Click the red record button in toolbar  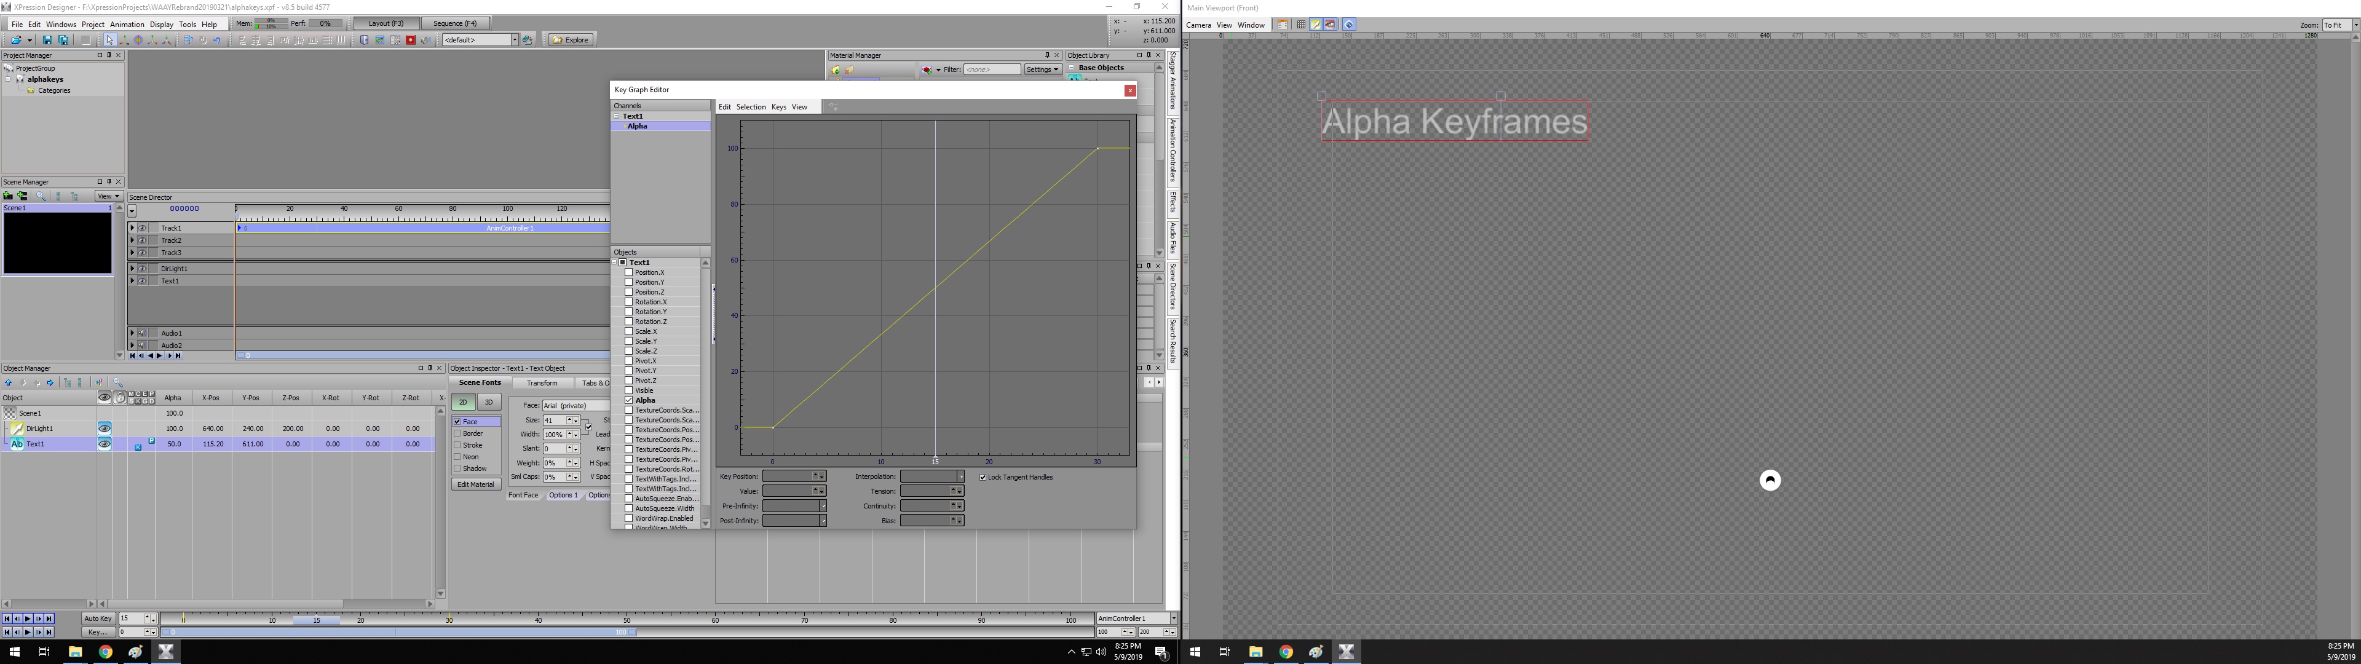(411, 41)
